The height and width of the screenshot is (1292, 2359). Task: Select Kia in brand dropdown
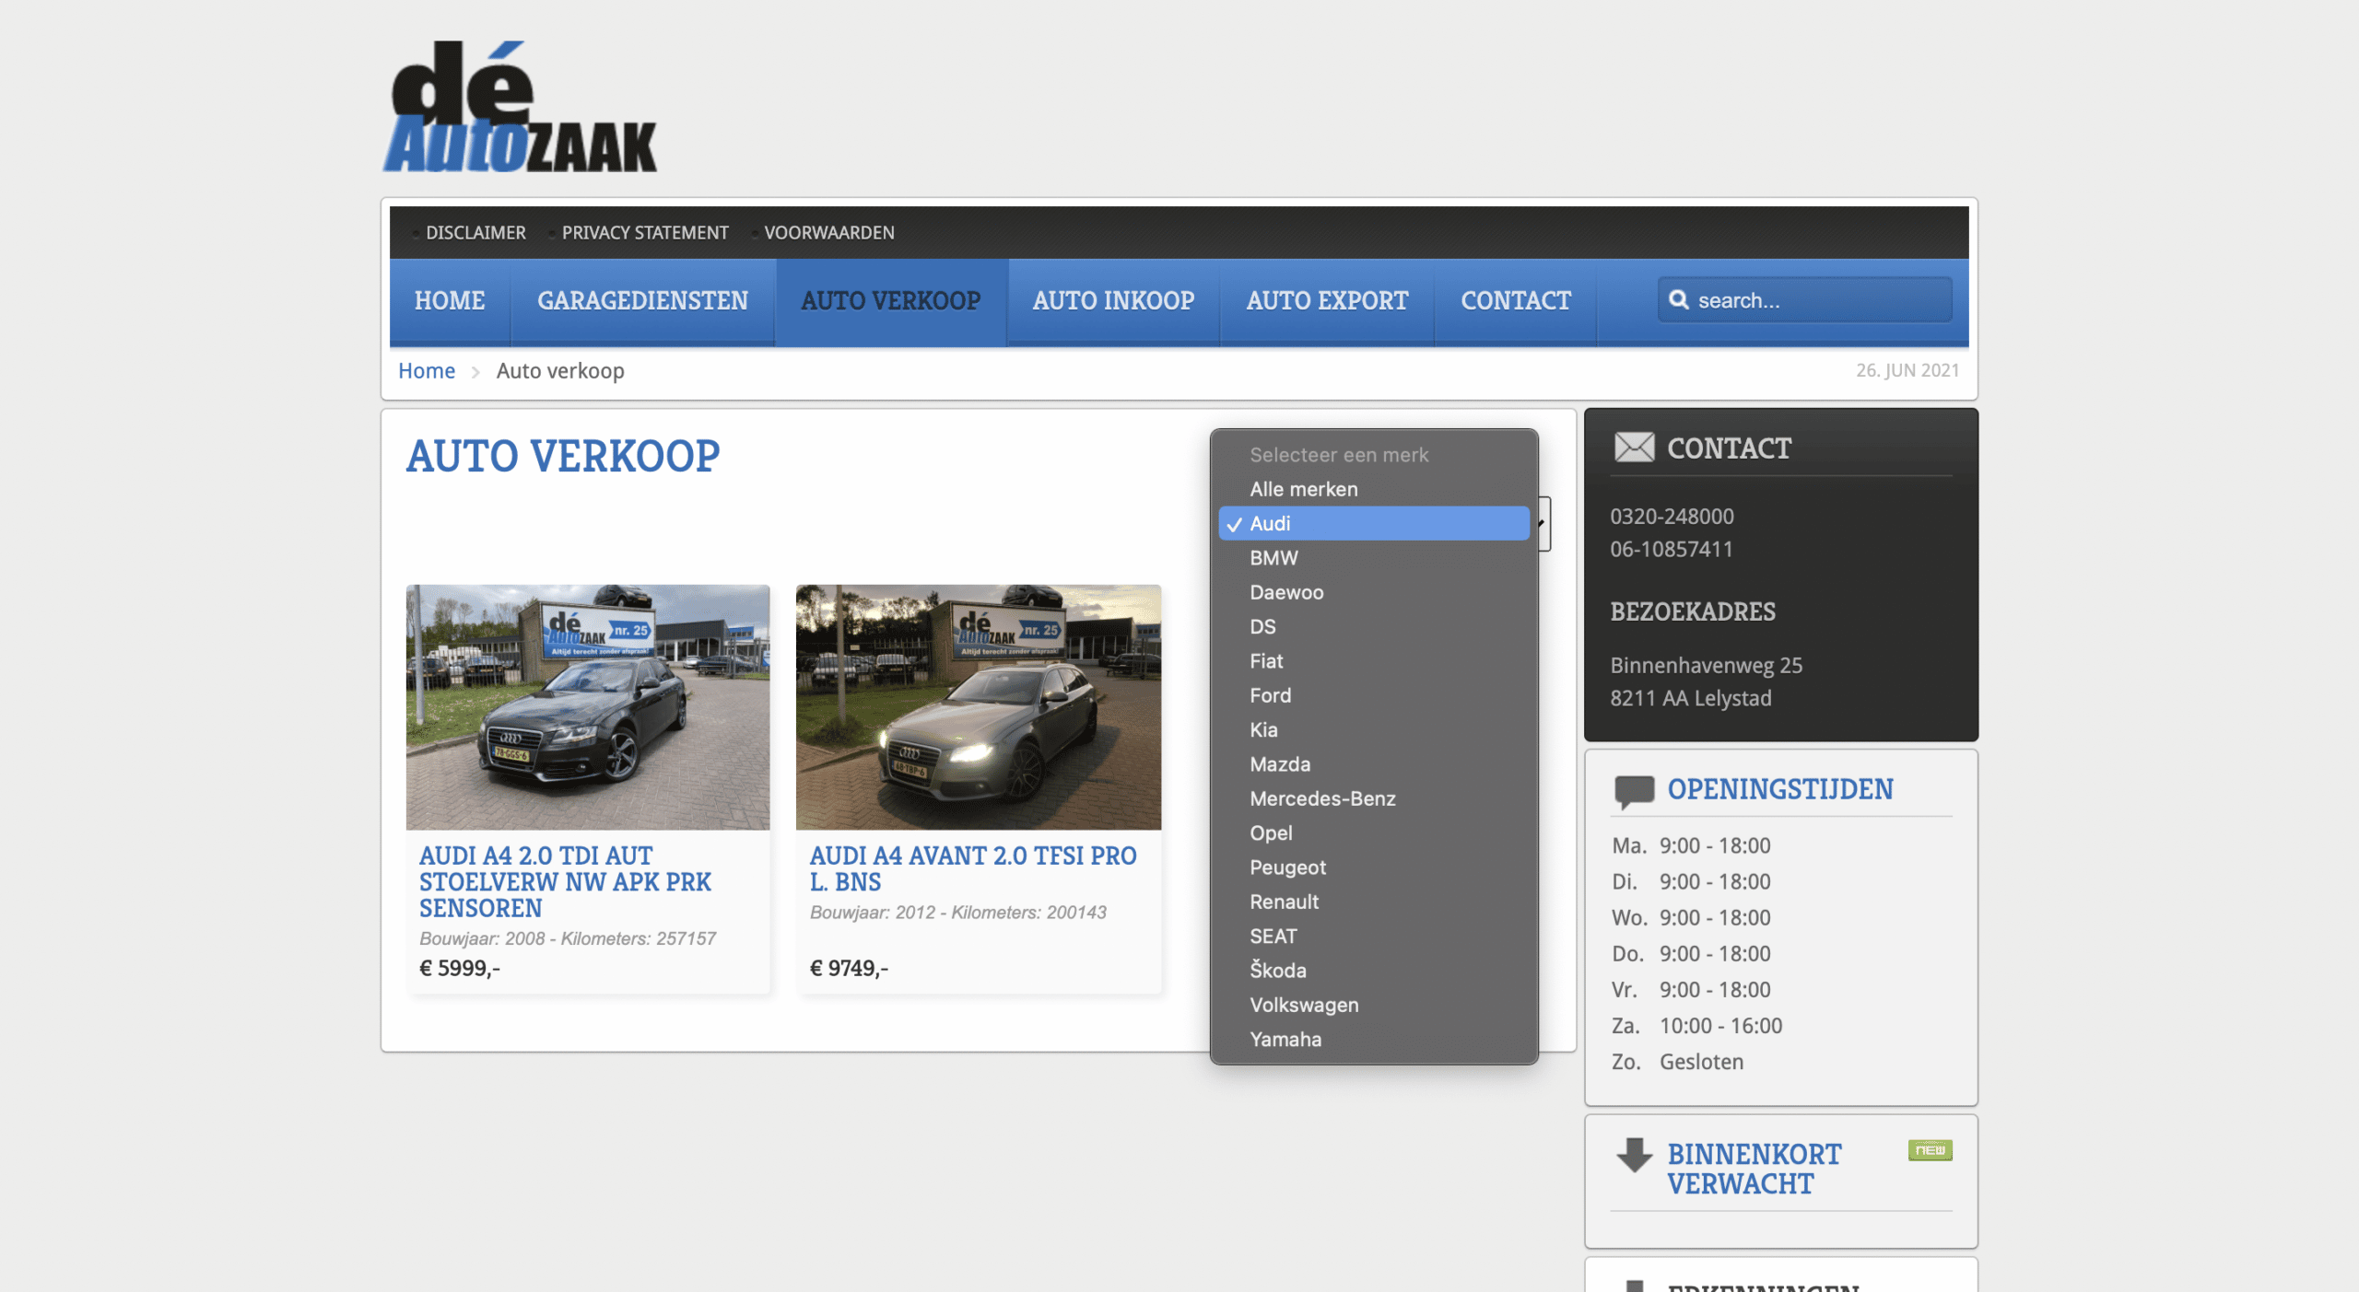[1374, 729]
